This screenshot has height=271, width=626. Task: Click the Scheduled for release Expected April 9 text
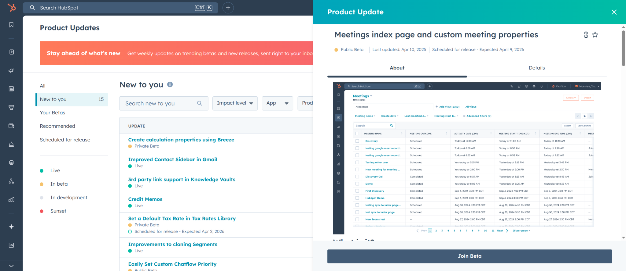pyautogui.click(x=478, y=50)
